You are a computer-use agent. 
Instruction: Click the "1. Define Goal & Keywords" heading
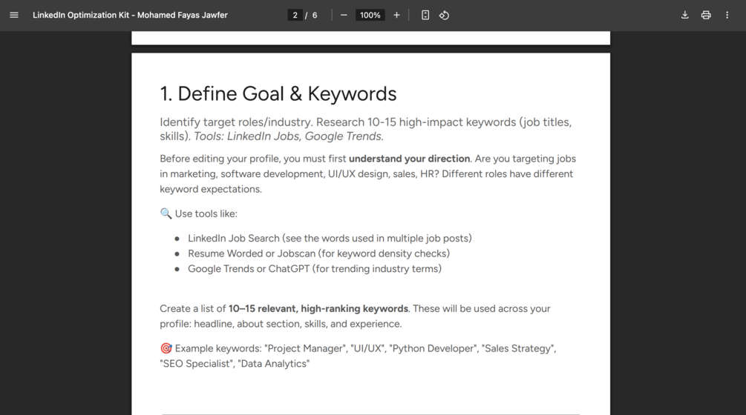(278, 94)
